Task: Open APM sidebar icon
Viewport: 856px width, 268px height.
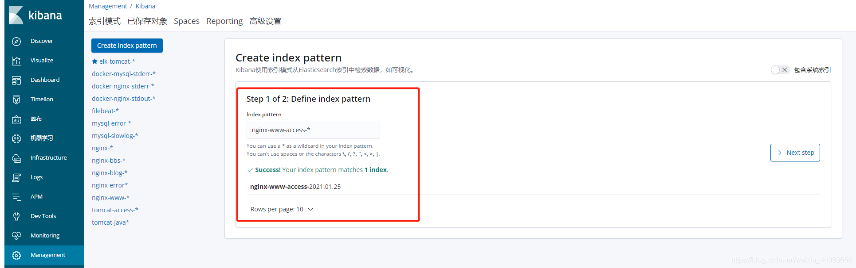Action: [x=16, y=197]
